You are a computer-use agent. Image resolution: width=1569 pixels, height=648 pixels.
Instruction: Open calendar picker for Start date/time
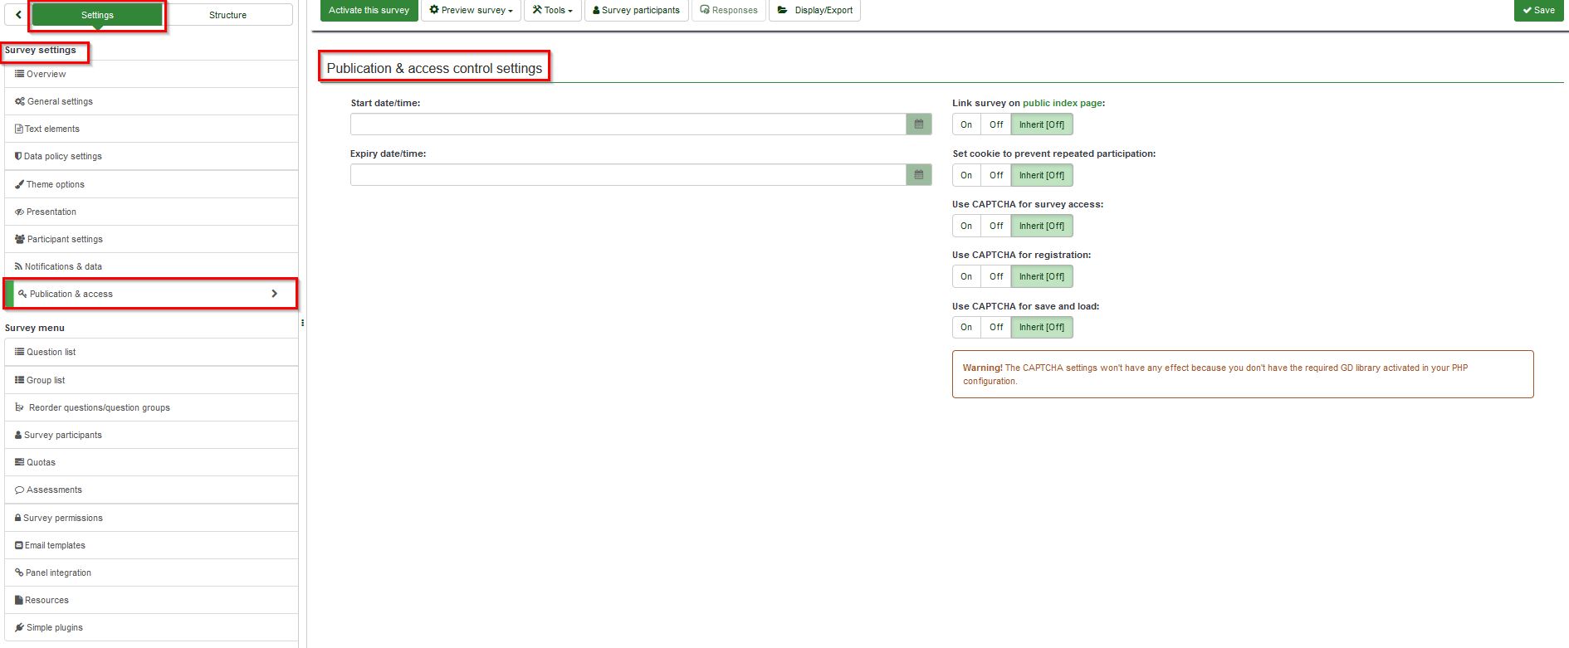coord(919,124)
